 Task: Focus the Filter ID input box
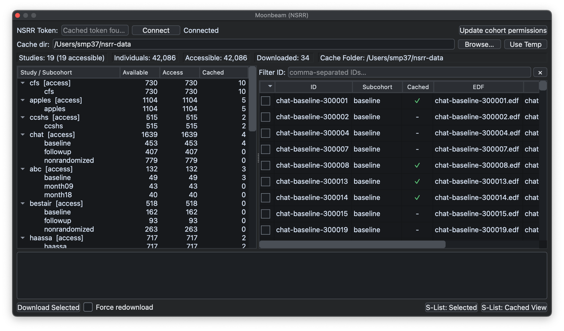(409, 72)
